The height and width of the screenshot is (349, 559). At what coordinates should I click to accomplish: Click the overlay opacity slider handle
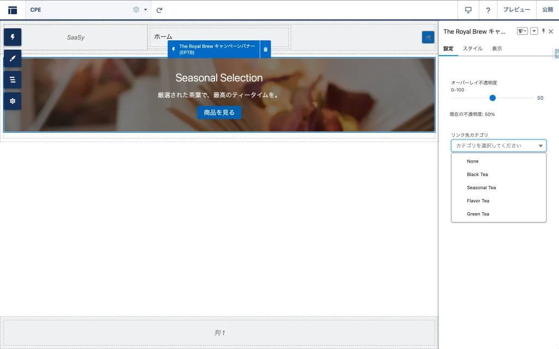[492, 98]
